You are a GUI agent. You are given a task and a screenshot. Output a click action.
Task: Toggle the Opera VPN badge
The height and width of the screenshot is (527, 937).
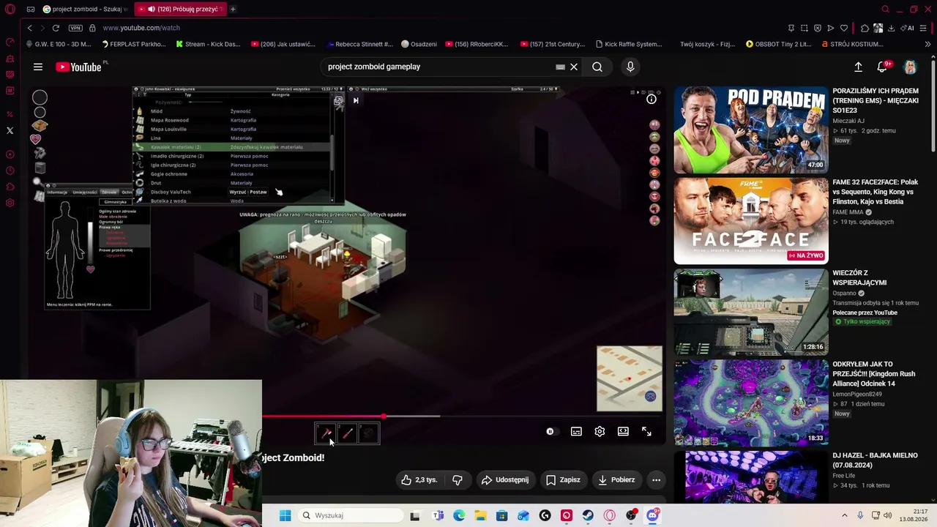(75, 28)
